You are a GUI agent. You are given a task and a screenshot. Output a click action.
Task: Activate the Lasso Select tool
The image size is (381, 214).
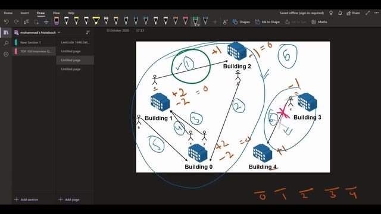36,22
